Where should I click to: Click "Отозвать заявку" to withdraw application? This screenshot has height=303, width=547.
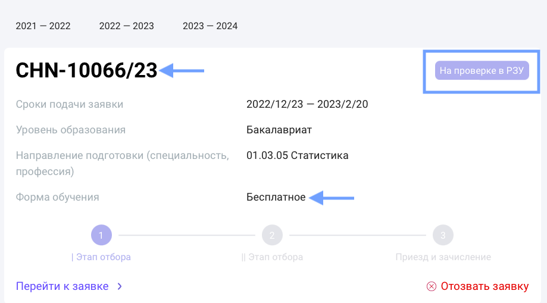[x=485, y=286]
